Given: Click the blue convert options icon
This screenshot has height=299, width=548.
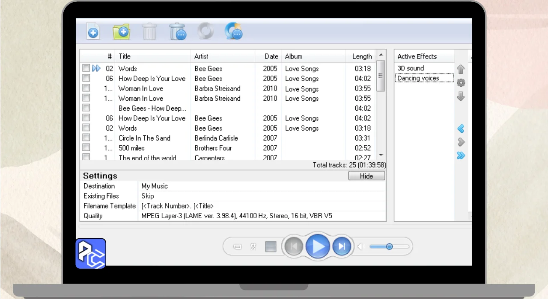Looking at the screenshot, I should pyautogui.click(x=234, y=32).
